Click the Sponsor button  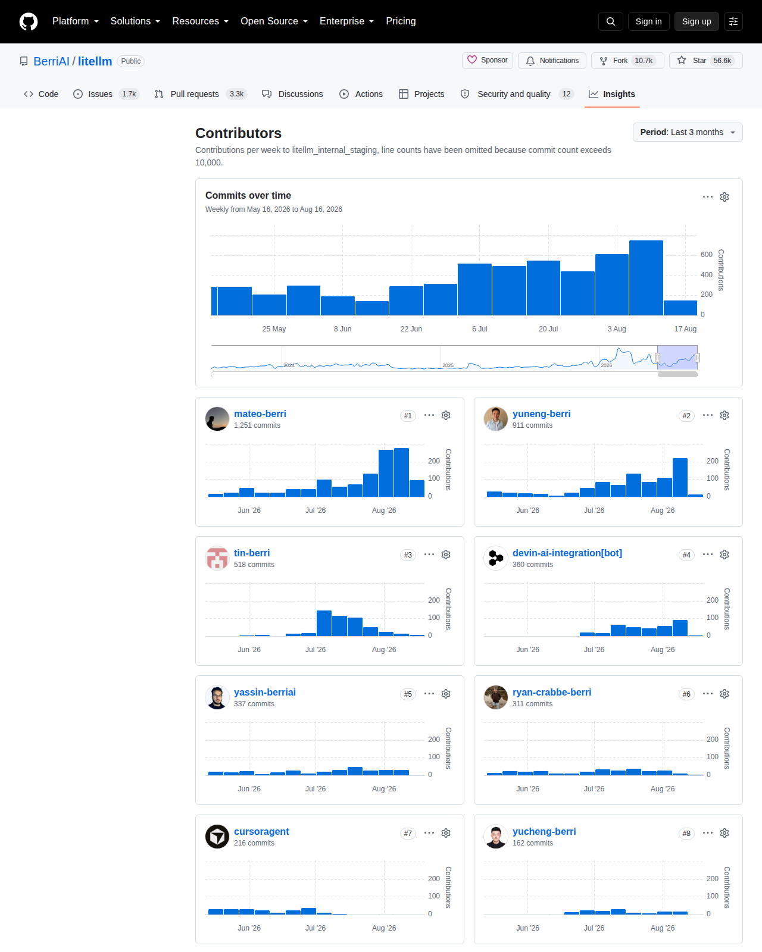(488, 60)
